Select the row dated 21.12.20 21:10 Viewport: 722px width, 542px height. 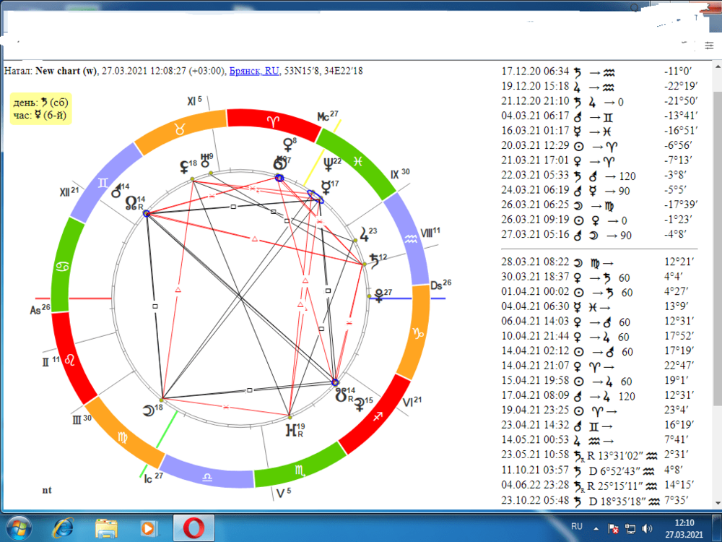coord(599,101)
